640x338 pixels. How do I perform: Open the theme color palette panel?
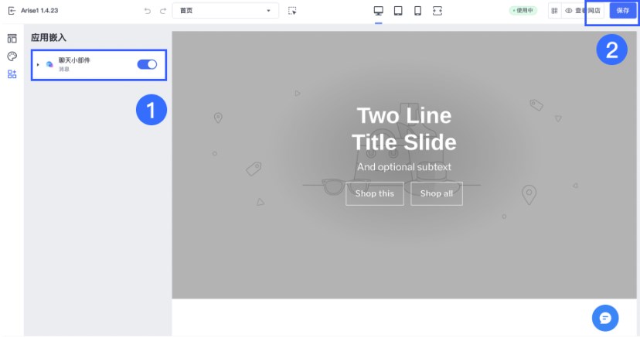pyautogui.click(x=12, y=56)
